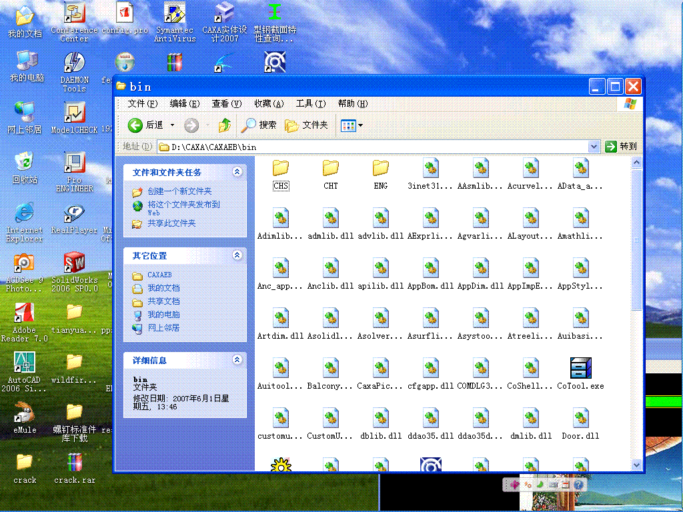Open the eMule desktop shortcut
The width and height of the screenshot is (683, 512).
point(25,418)
